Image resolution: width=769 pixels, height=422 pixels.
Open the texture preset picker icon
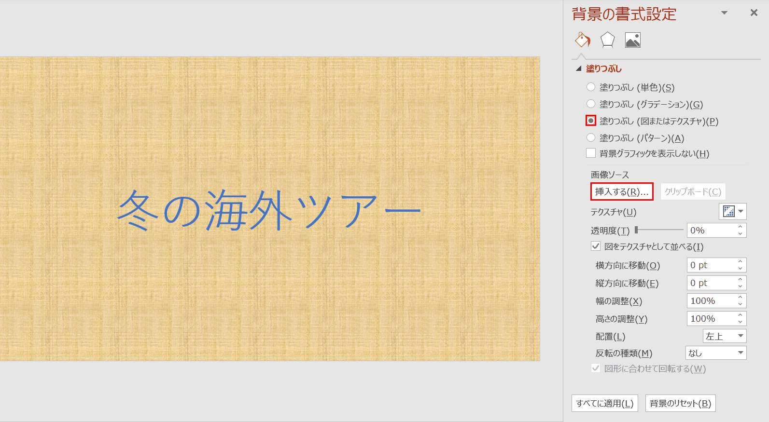729,211
